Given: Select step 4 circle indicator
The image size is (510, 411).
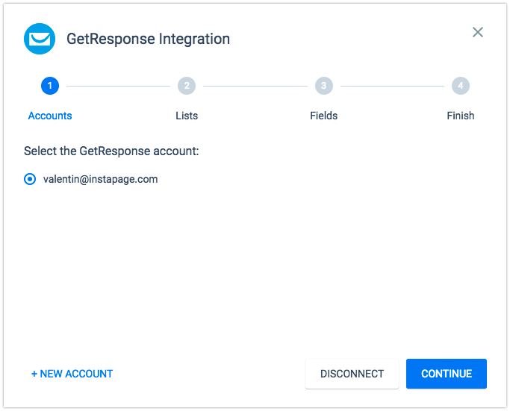Looking at the screenshot, I should 461,86.
